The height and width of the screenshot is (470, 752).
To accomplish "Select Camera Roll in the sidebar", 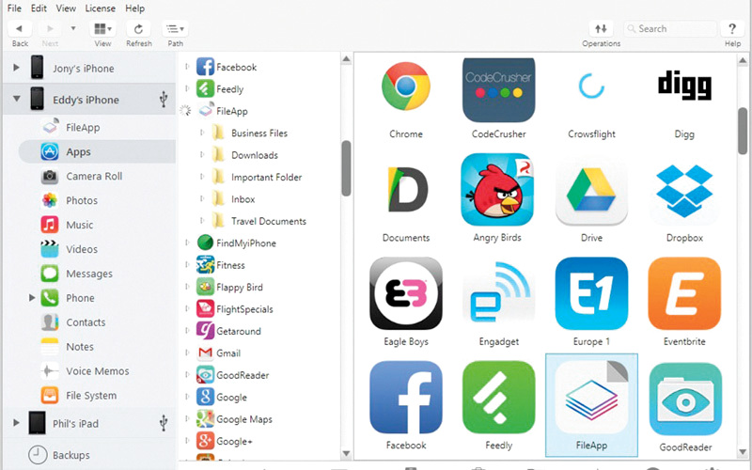I will click(x=93, y=177).
